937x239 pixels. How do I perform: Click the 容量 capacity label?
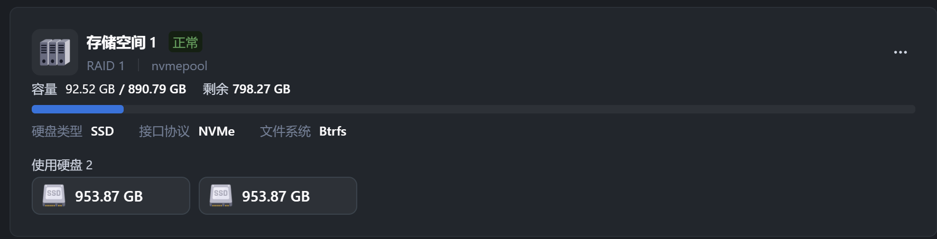pos(44,89)
